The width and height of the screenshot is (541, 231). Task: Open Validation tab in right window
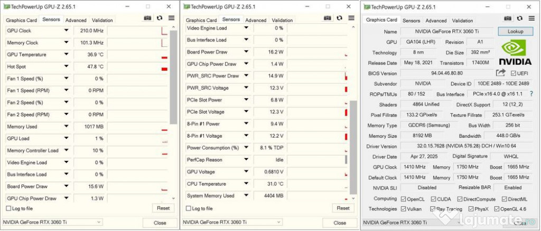tap(462, 21)
